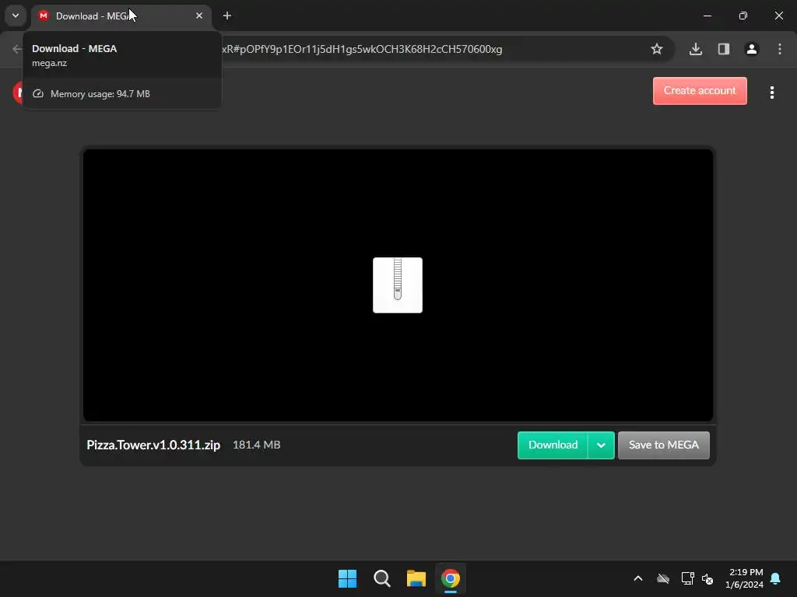The height and width of the screenshot is (597, 797).
Task: Click the network display tray icon
Action: coord(687,578)
